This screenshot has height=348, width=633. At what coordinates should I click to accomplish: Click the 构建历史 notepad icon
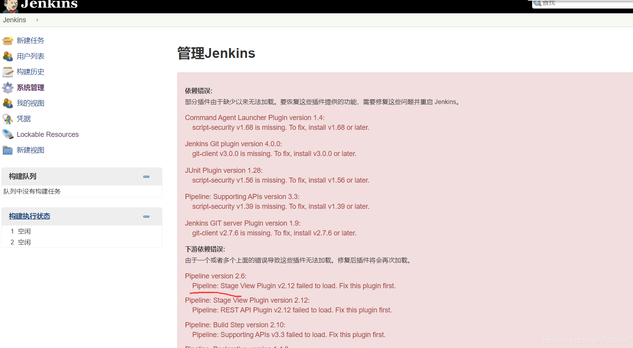pyautogui.click(x=8, y=72)
